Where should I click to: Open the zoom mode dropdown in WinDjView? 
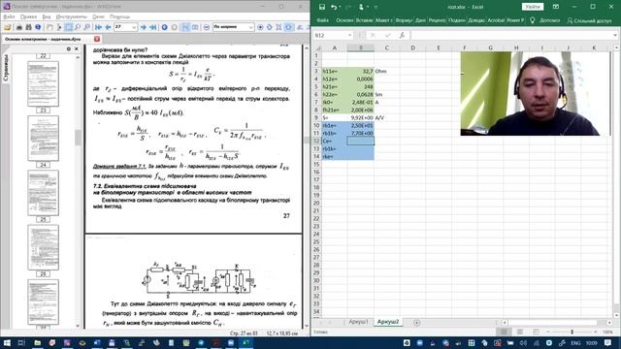pos(250,27)
